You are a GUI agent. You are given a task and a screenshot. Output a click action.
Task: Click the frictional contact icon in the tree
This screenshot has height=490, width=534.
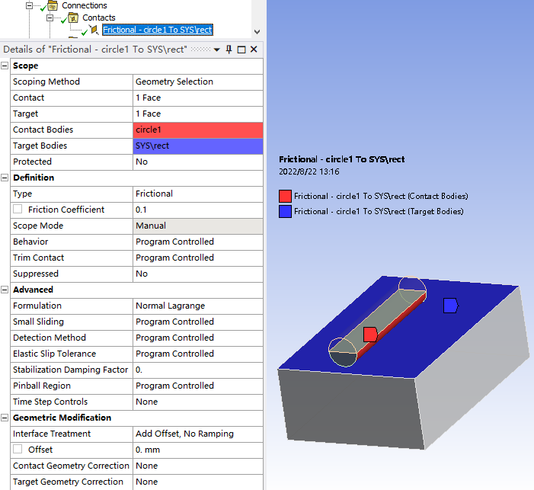[x=94, y=30]
